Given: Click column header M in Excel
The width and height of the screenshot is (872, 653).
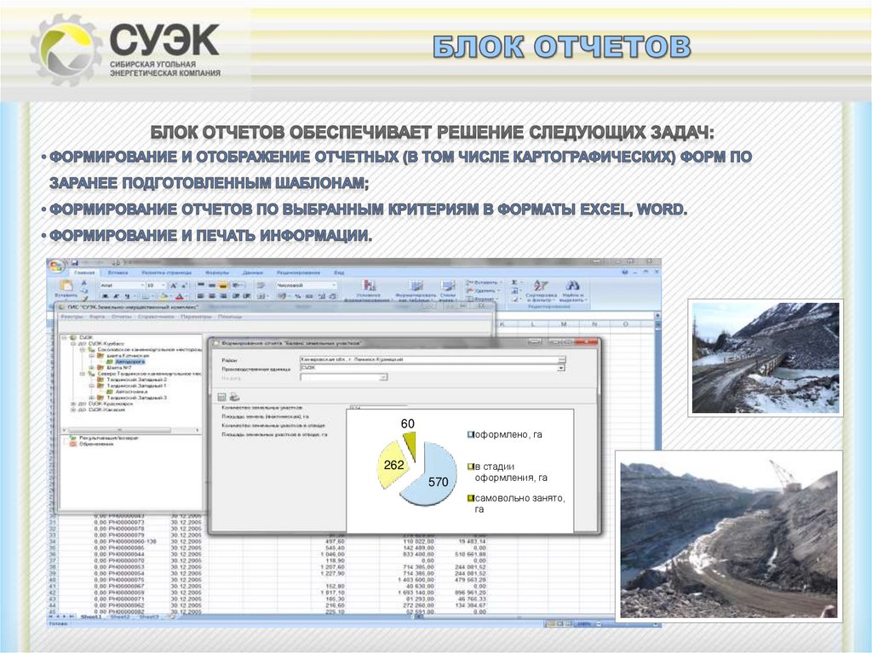Looking at the screenshot, I should click(564, 324).
